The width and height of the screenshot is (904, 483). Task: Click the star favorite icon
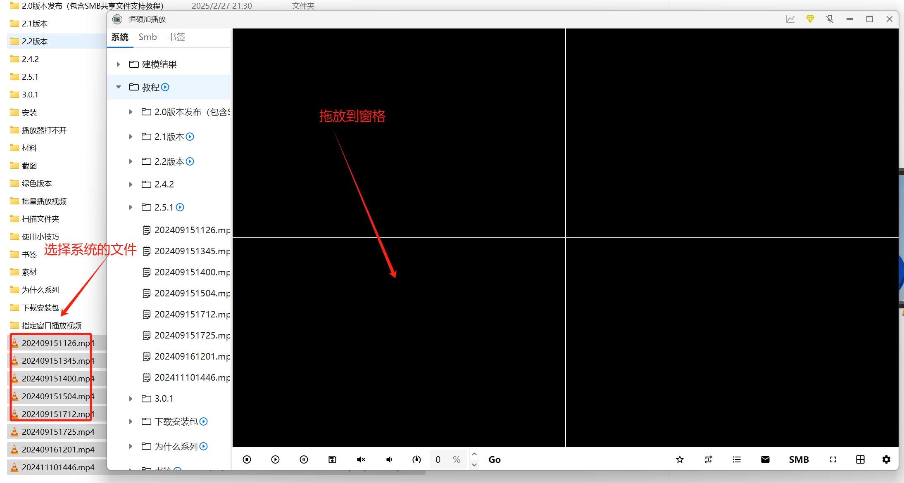[680, 459]
